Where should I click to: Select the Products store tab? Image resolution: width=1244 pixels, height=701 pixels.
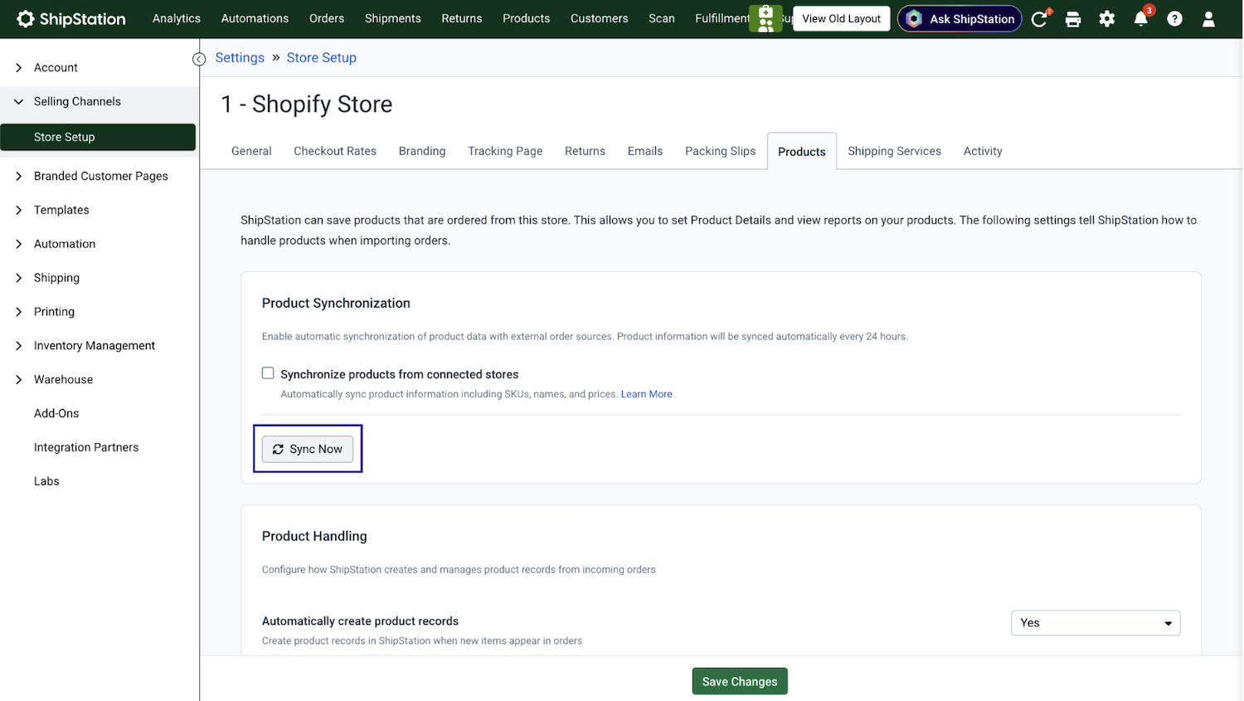point(802,151)
